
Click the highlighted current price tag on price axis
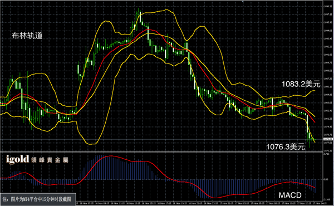point(328,139)
